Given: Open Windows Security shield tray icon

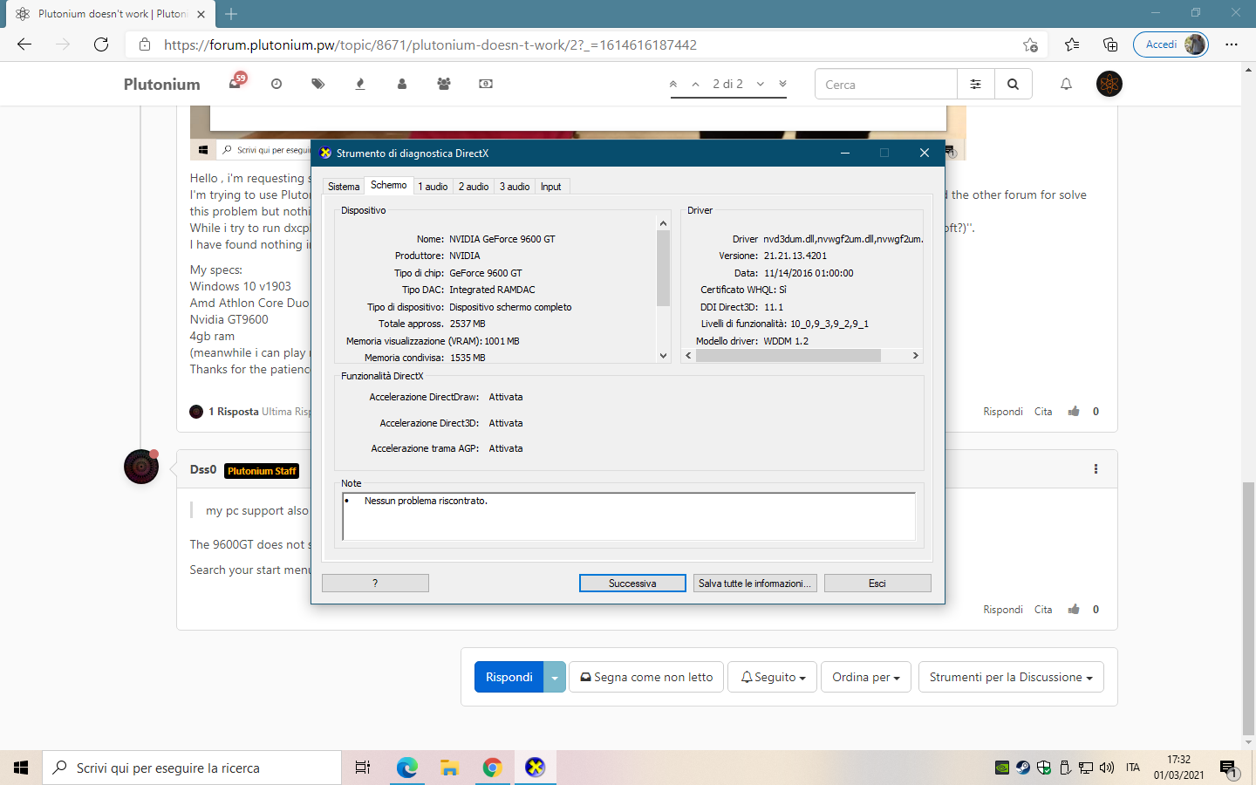Looking at the screenshot, I should point(1044,768).
